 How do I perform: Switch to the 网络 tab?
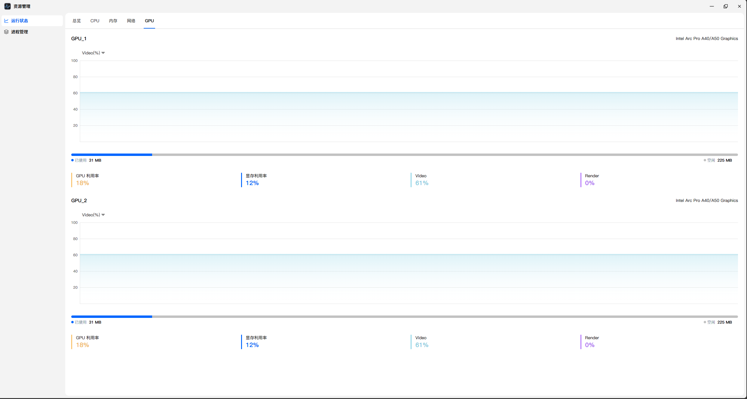coord(131,21)
